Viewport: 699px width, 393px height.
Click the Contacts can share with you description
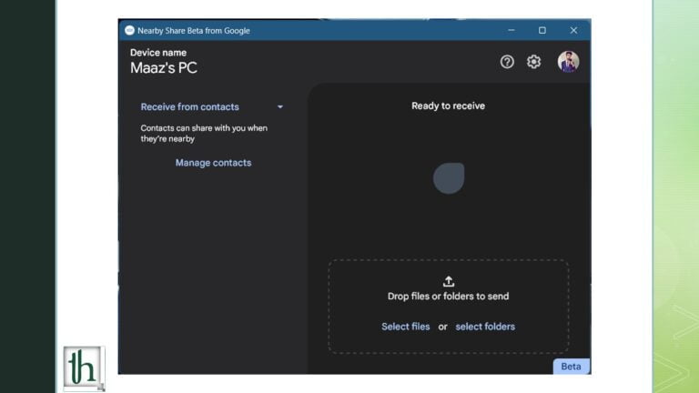[x=204, y=133]
